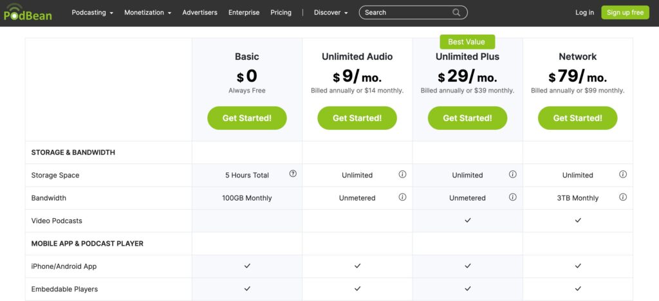Open Bandwidth info icon for Unlimited Plus

[512, 197]
